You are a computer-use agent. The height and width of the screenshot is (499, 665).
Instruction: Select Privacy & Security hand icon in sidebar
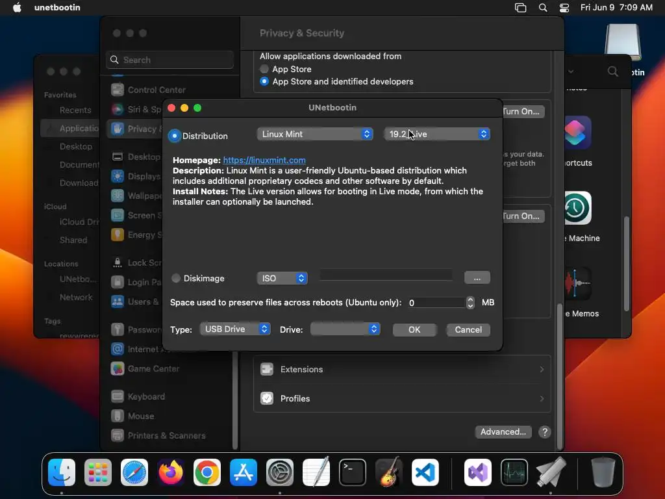(118, 129)
